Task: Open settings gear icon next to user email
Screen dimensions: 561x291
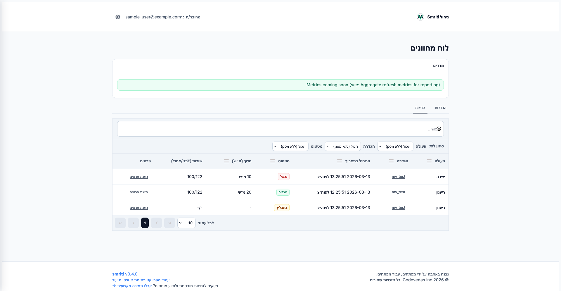Action: pos(118,17)
